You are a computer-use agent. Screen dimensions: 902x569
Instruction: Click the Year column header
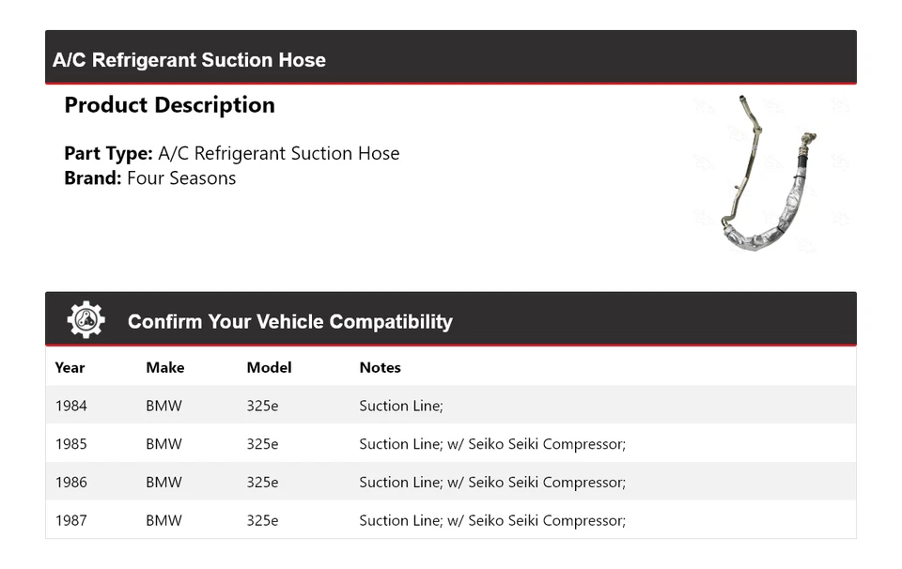pos(70,367)
